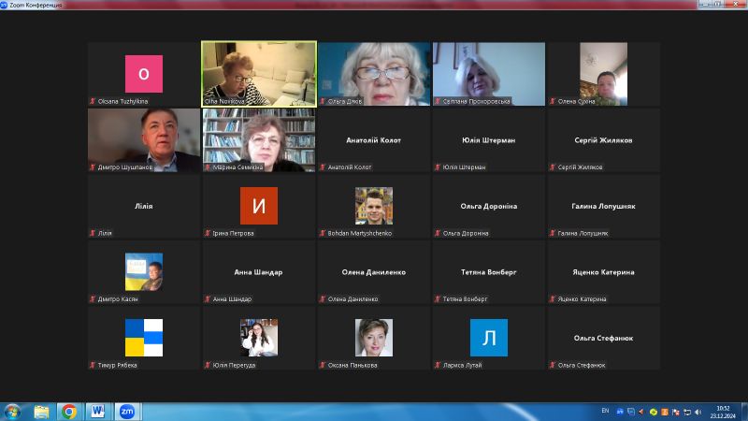This screenshot has width=748, height=421.
Task: Select Сергій Жиляков's participant tile
Action: click(x=603, y=140)
